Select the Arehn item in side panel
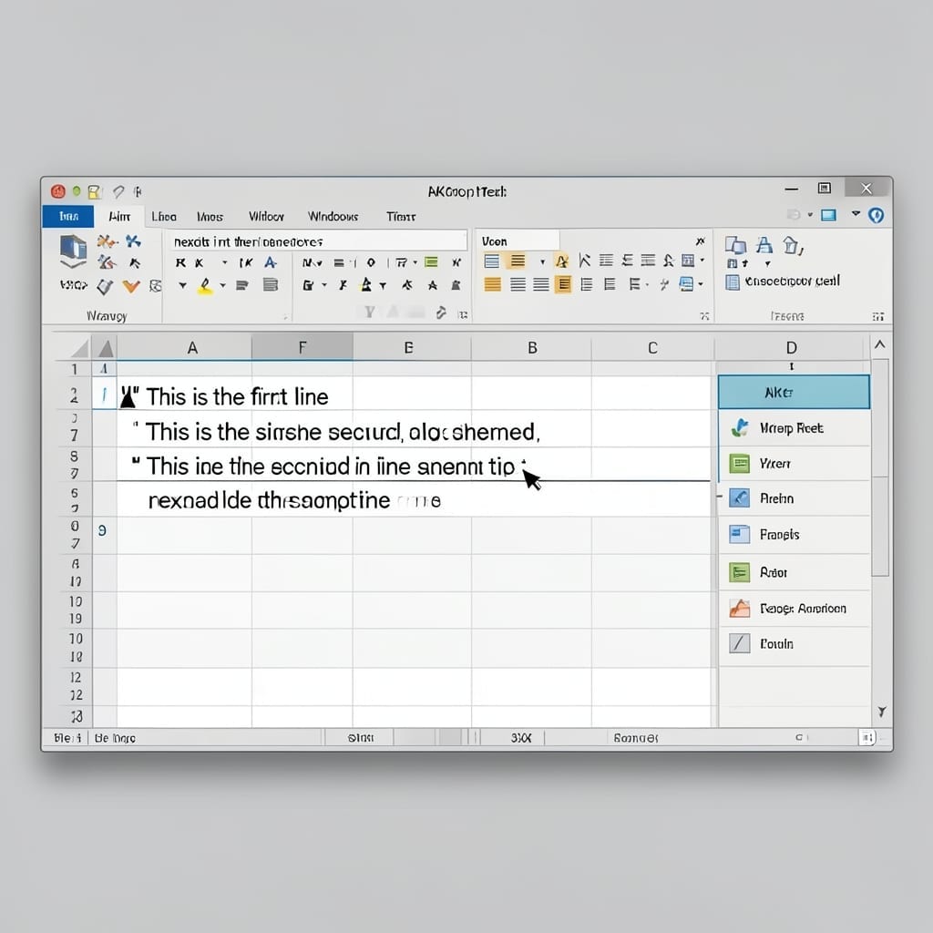This screenshot has height=933, width=933. 795,498
